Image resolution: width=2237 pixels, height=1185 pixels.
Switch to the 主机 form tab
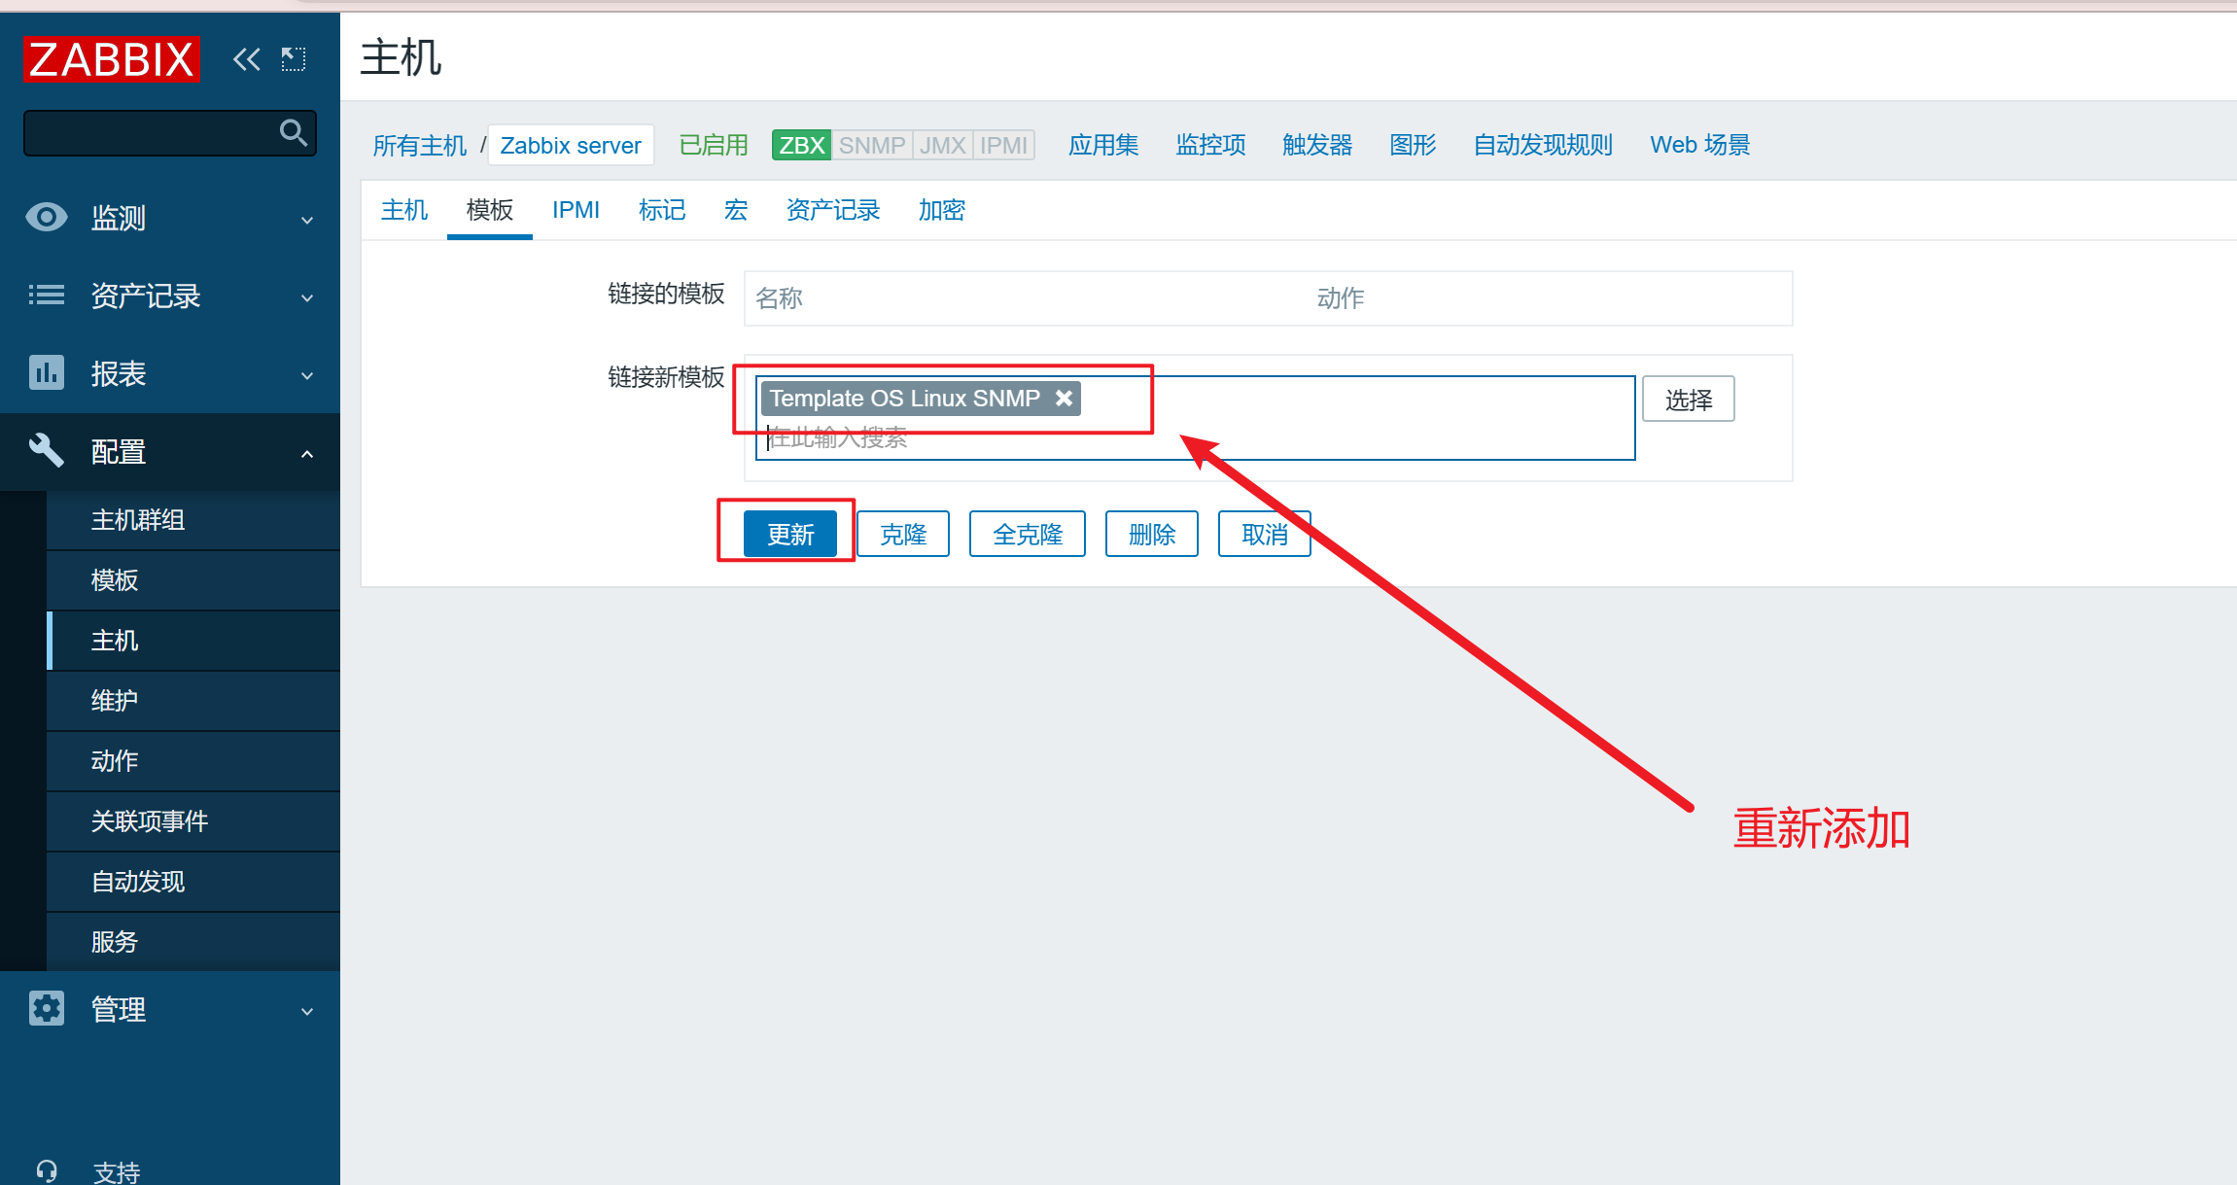[404, 210]
